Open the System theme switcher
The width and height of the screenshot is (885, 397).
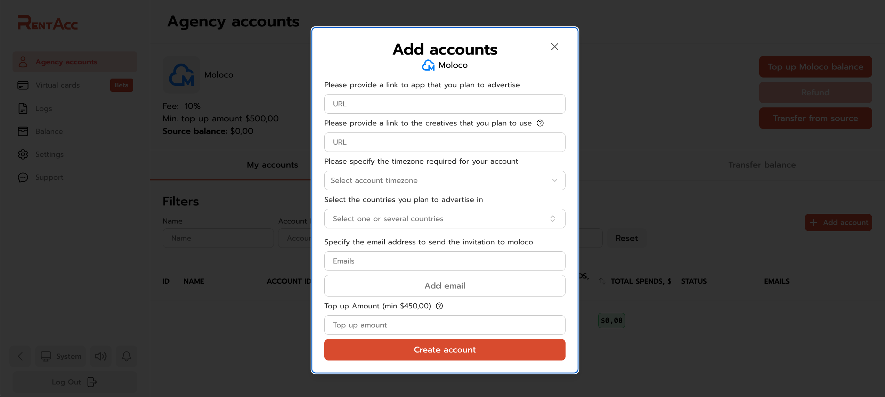(60, 356)
